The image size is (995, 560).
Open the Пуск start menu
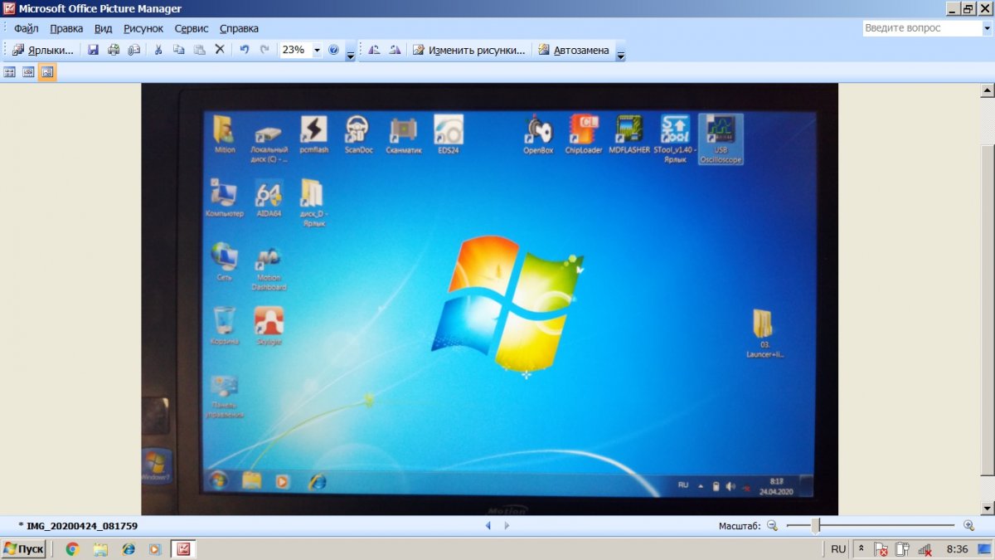click(x=24, y=549)
